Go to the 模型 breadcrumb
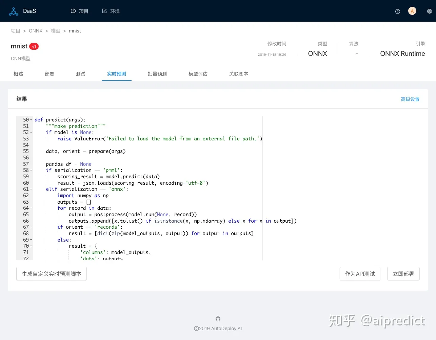 tap(56, 31)
